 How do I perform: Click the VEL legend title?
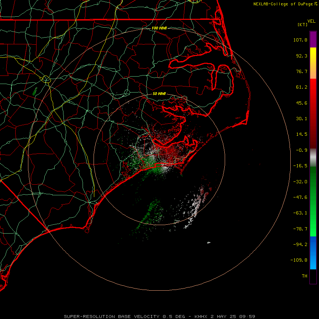click(x=311, y=21)
